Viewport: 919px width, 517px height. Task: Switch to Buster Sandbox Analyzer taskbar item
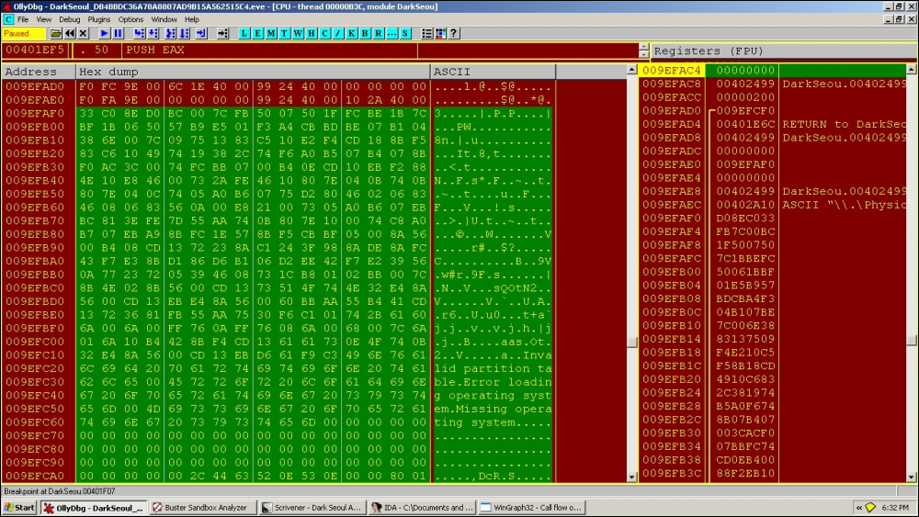(203, 508)
